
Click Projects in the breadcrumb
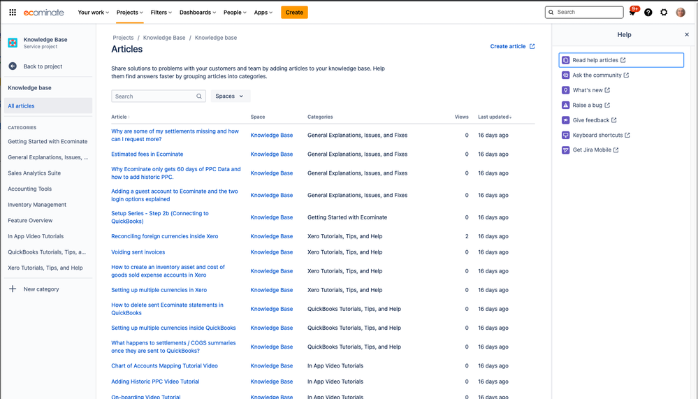[123, 38]
